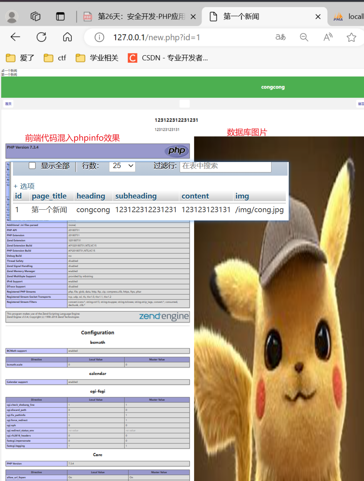This screenshot has height=481, width=364.
Task: Select the 第一个新闻 page_title cell
Action: [49, 210]
